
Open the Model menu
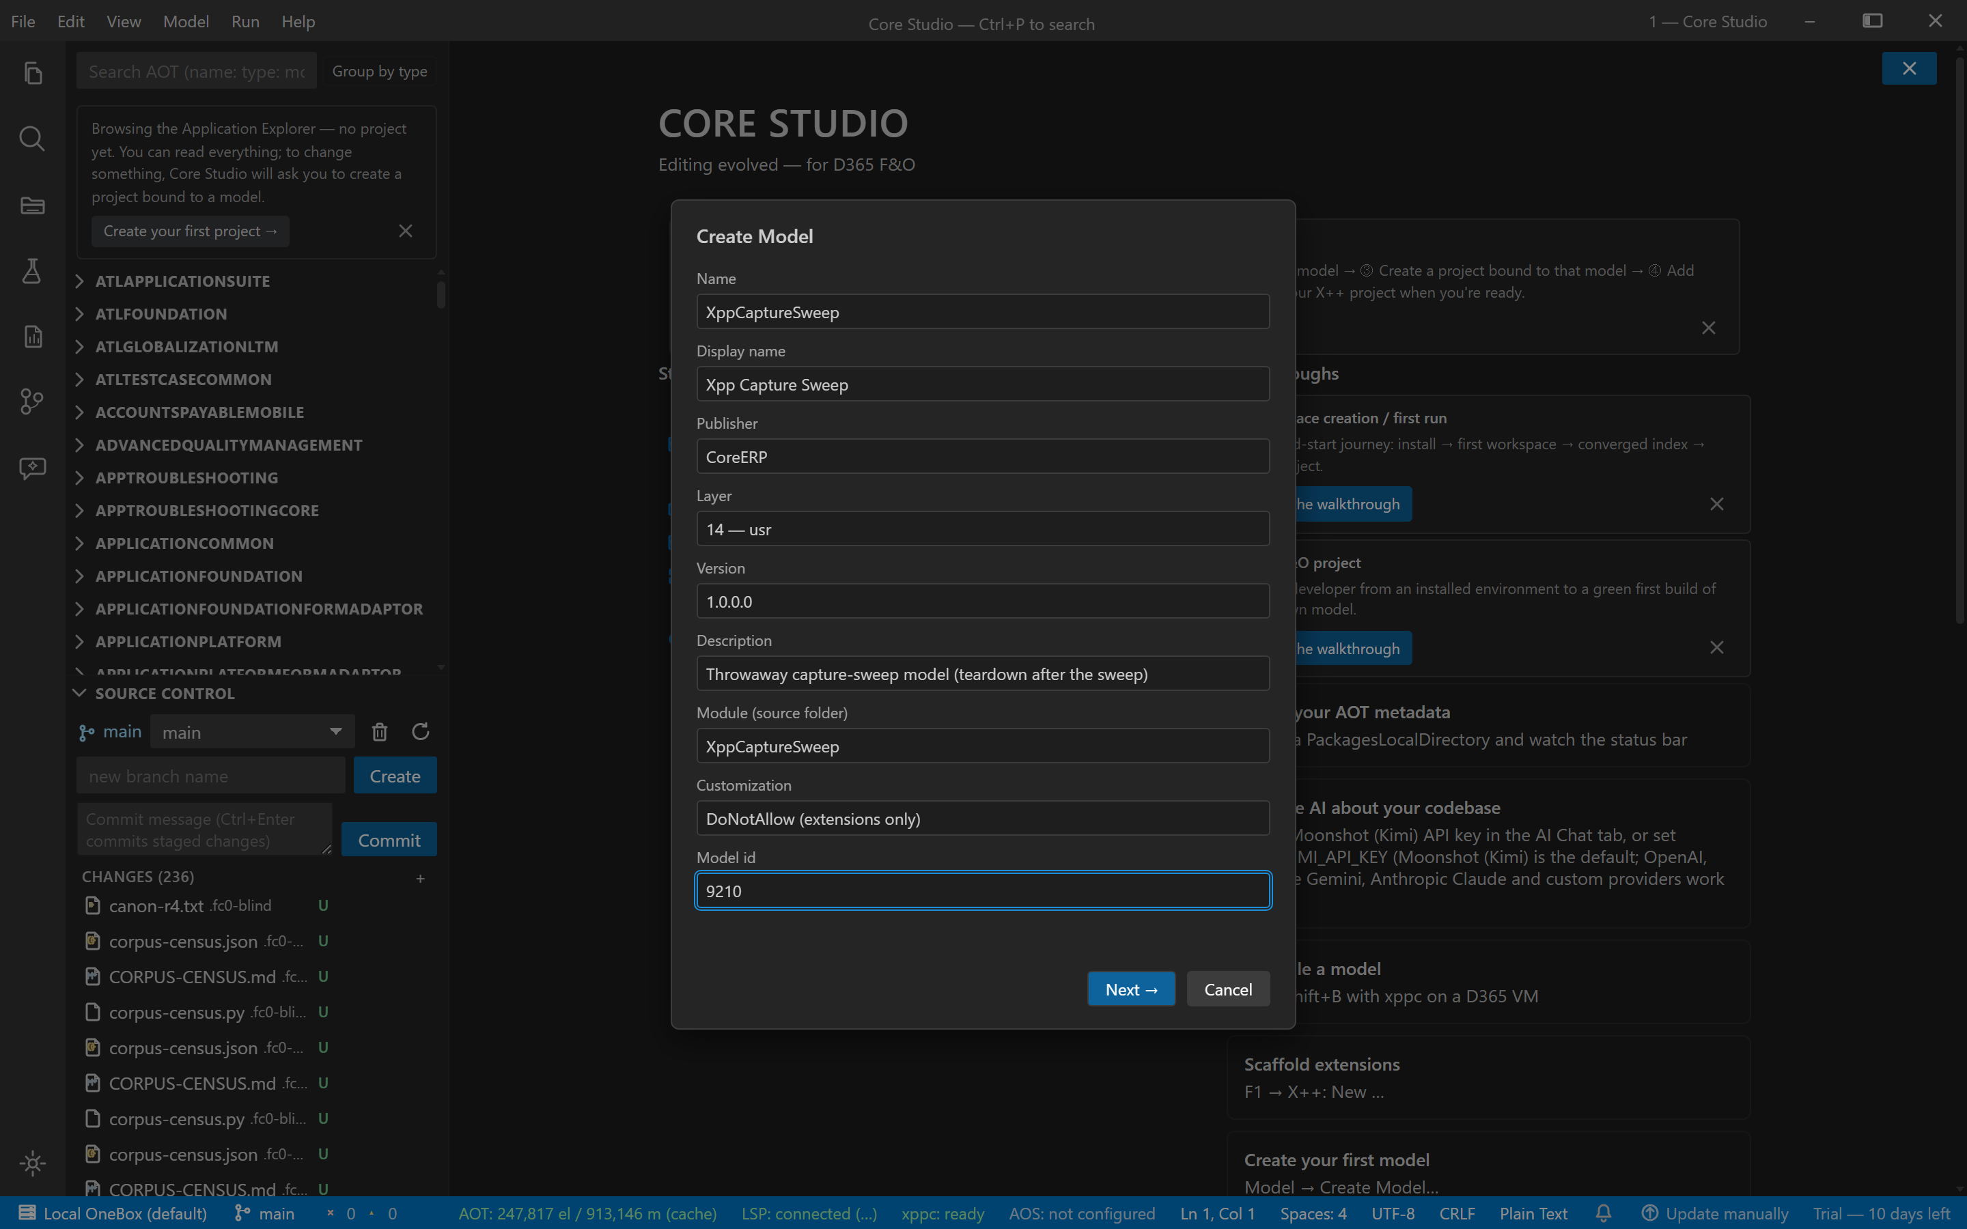(x=186, y=22)
